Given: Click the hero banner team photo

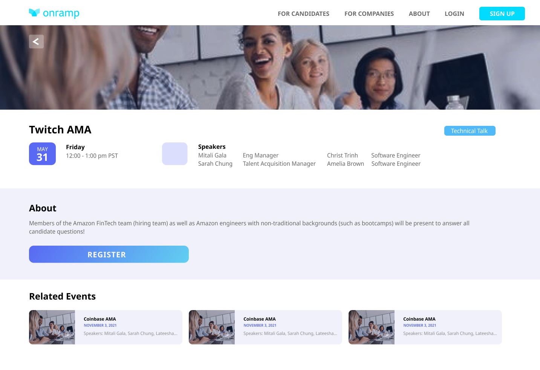Looking at the screenshot, I should 270,67.
